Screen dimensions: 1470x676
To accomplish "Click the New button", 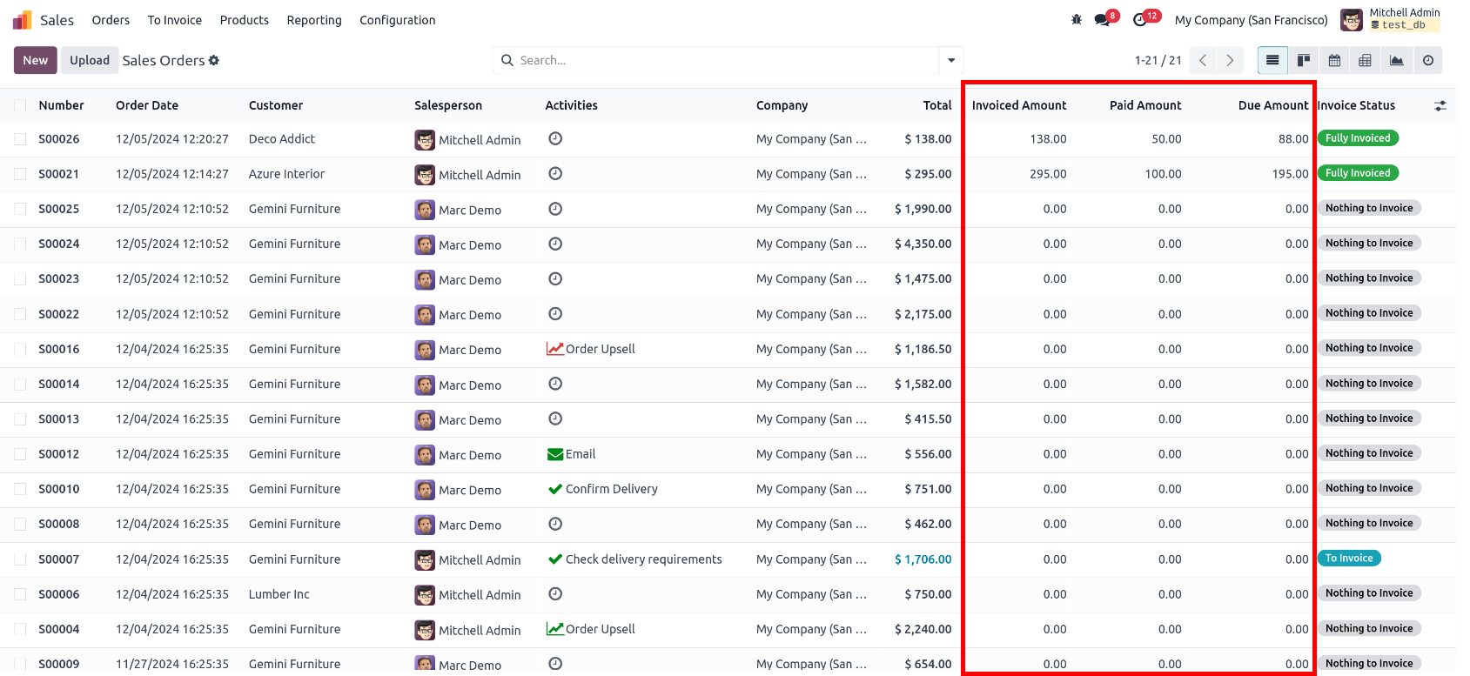I will pos(36,60).
